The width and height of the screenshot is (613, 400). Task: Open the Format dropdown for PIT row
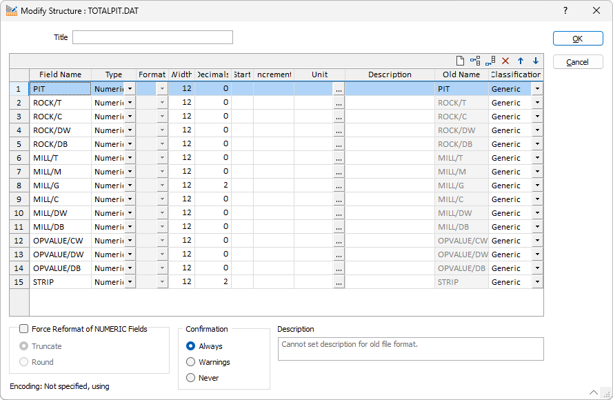(162, 89)
